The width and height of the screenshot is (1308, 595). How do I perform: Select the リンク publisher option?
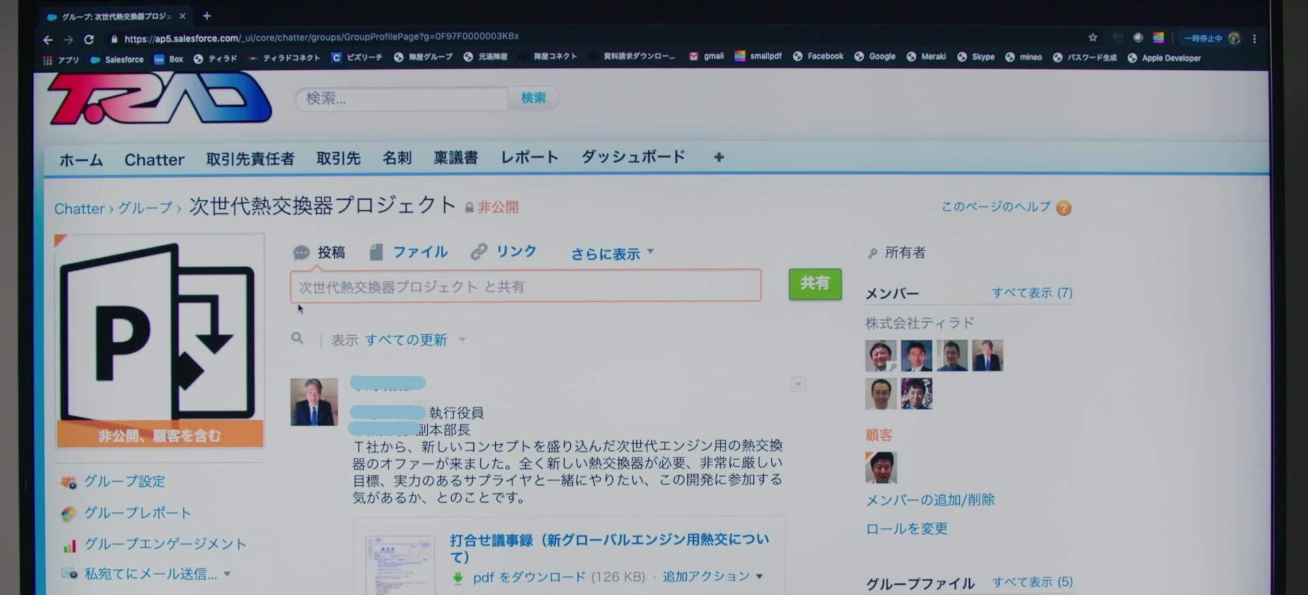pyautogui.click(x=504, y=251)
